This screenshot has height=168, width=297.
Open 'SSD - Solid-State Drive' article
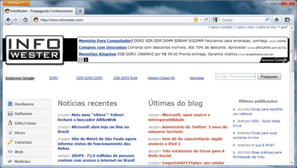click(256, 123)
